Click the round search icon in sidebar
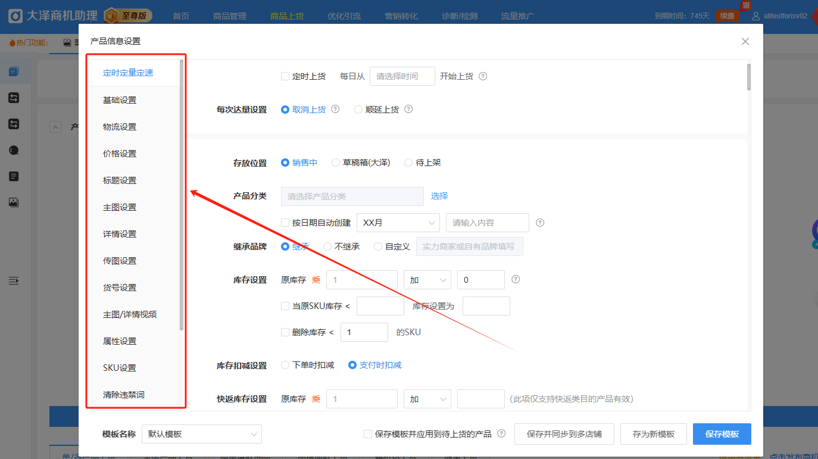This screenshot has width=818, height=459. click(x=14, y=150)
